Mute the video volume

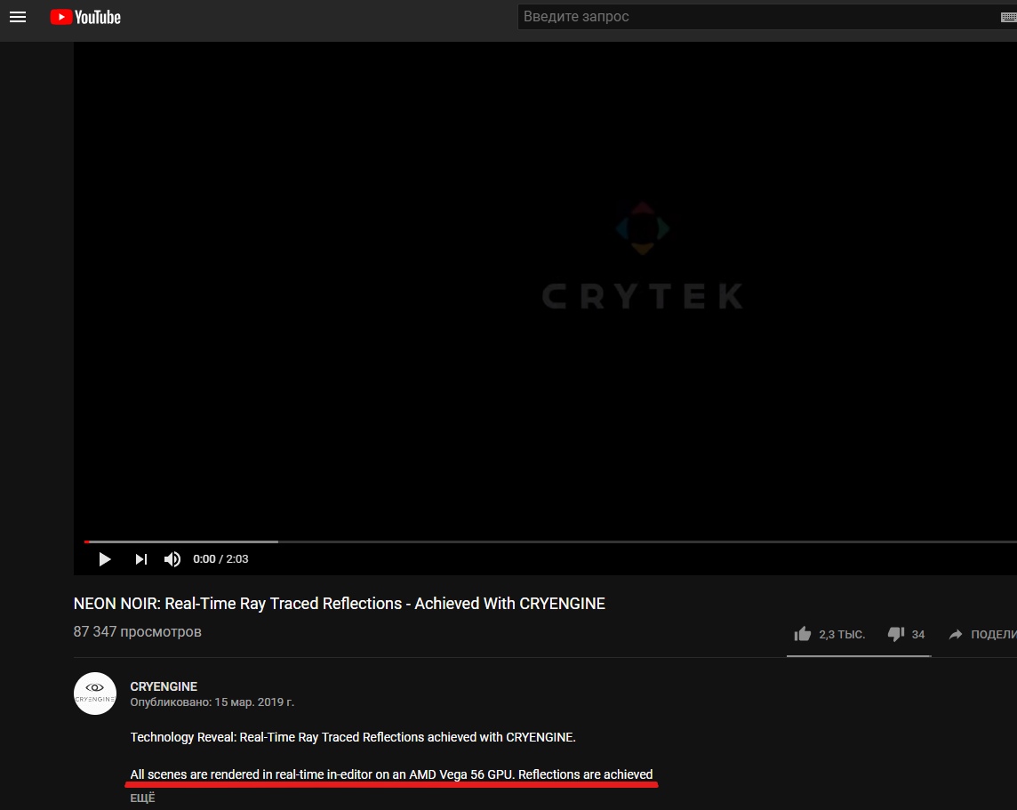172,559
